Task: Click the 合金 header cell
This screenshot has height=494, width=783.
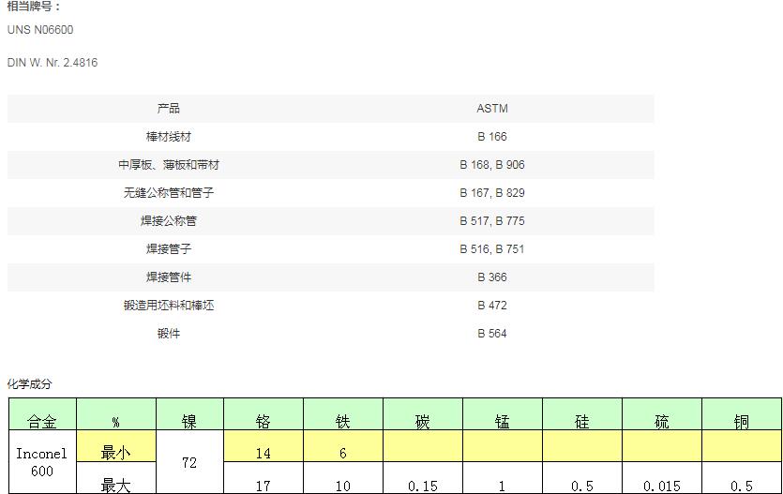Action: click(x=42, y=414)
